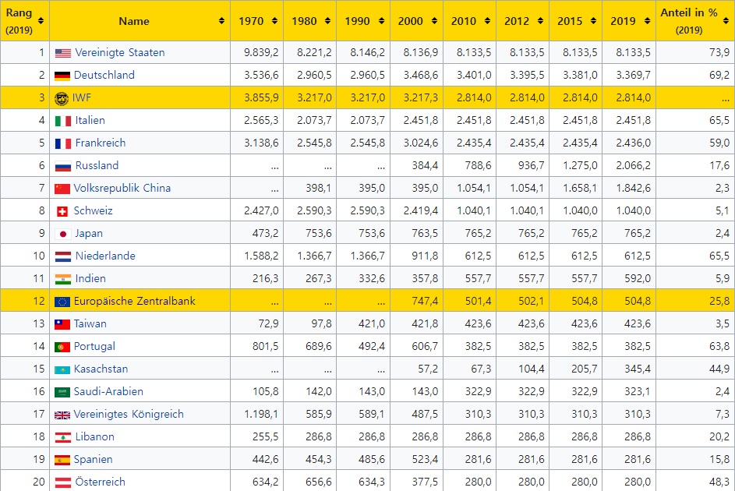735x491 pixels.
Task: Click the Austrian flag icon
Action: (63, 482)
